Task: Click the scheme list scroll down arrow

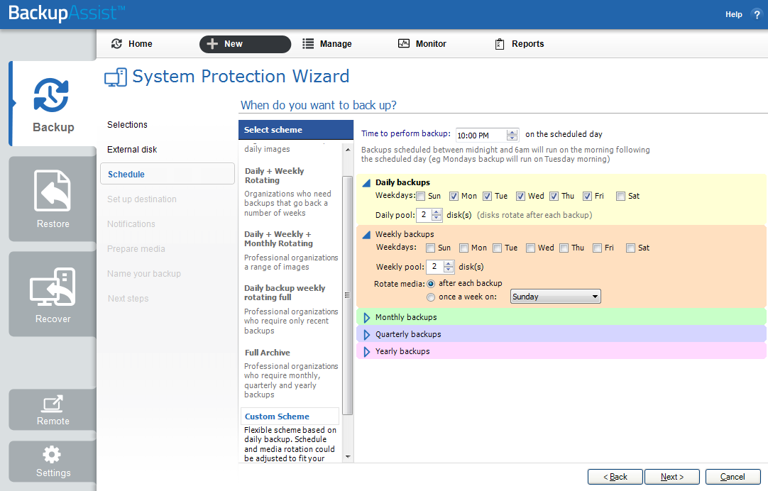Action: 348,457
